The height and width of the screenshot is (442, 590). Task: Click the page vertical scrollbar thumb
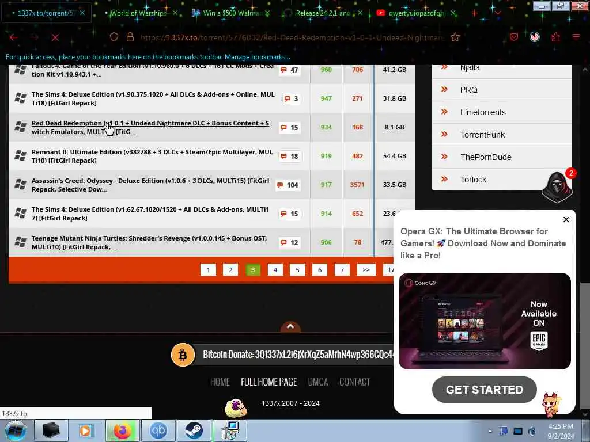pyautogui.click(x=585, y=346)
